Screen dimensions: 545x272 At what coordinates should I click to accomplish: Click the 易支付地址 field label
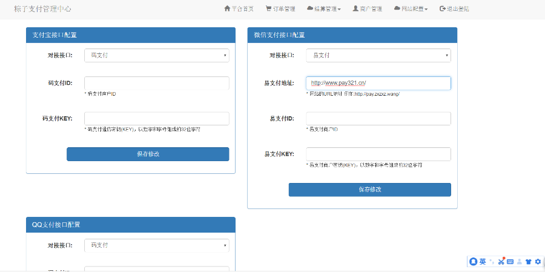279,83
